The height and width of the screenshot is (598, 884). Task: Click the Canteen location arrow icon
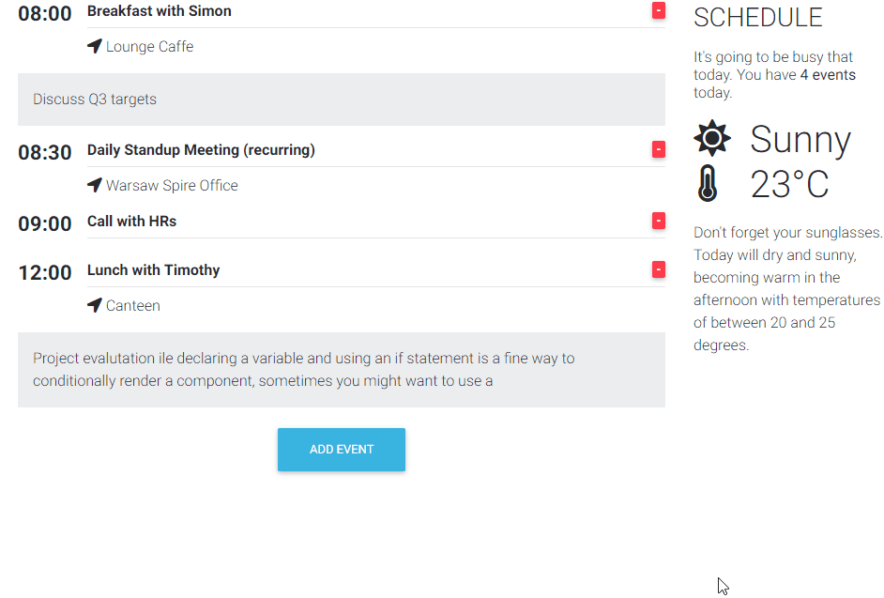(x=94, y=305)
